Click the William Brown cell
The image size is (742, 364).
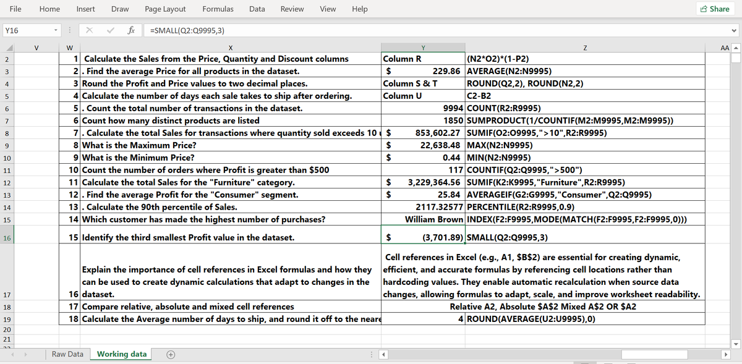coord(423,219)
